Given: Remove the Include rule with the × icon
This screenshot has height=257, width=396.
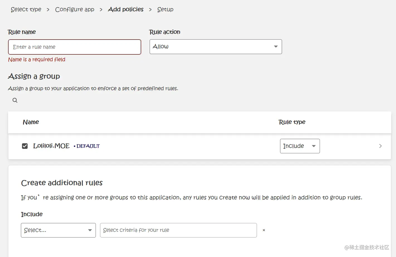Looking at the screenshot, I should tap(264, 230).
